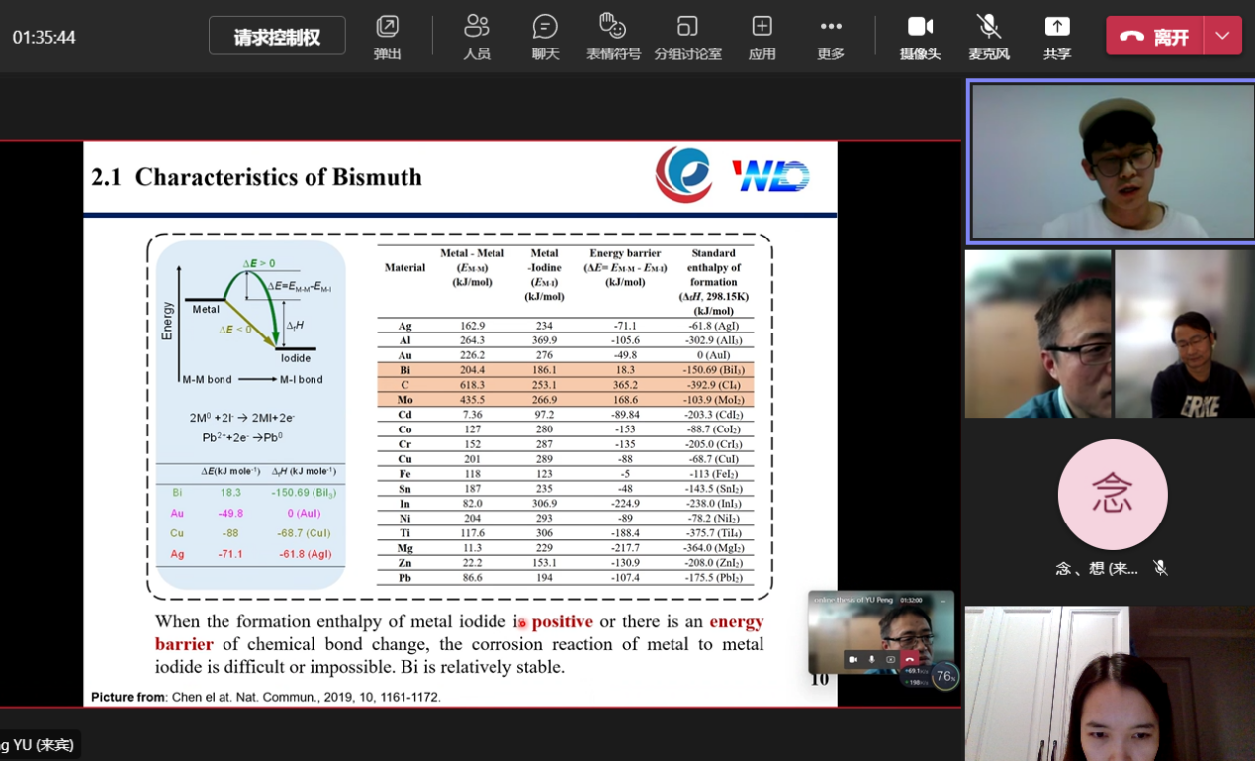Open the 人员 participants panel
The height and width of the screenshot is (761, 1255).
click(477, 37)
